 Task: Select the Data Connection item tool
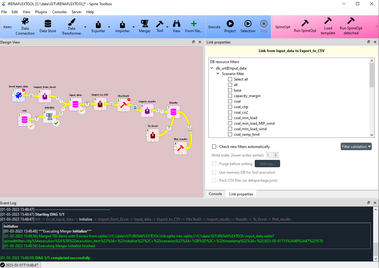click(x=25, y=27)
